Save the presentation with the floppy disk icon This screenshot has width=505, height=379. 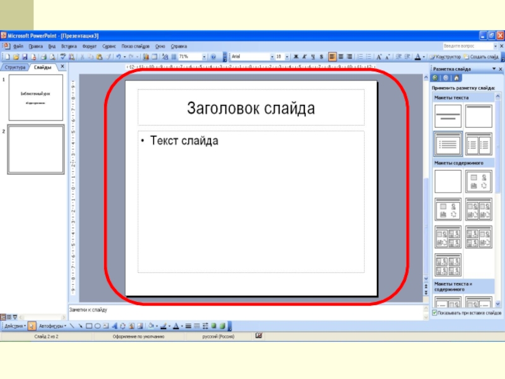[x=25, y=57]
